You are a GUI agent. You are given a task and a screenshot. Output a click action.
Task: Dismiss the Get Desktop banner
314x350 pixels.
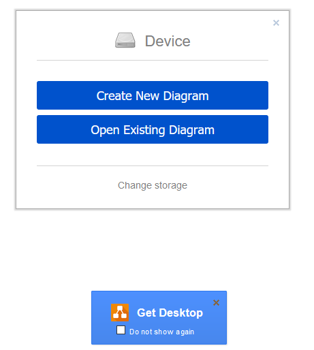[x=216, y=302]
